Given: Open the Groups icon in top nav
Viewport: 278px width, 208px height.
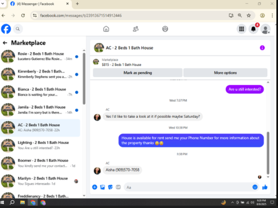Looking at the screenshot, I should [x=165, y=29].
